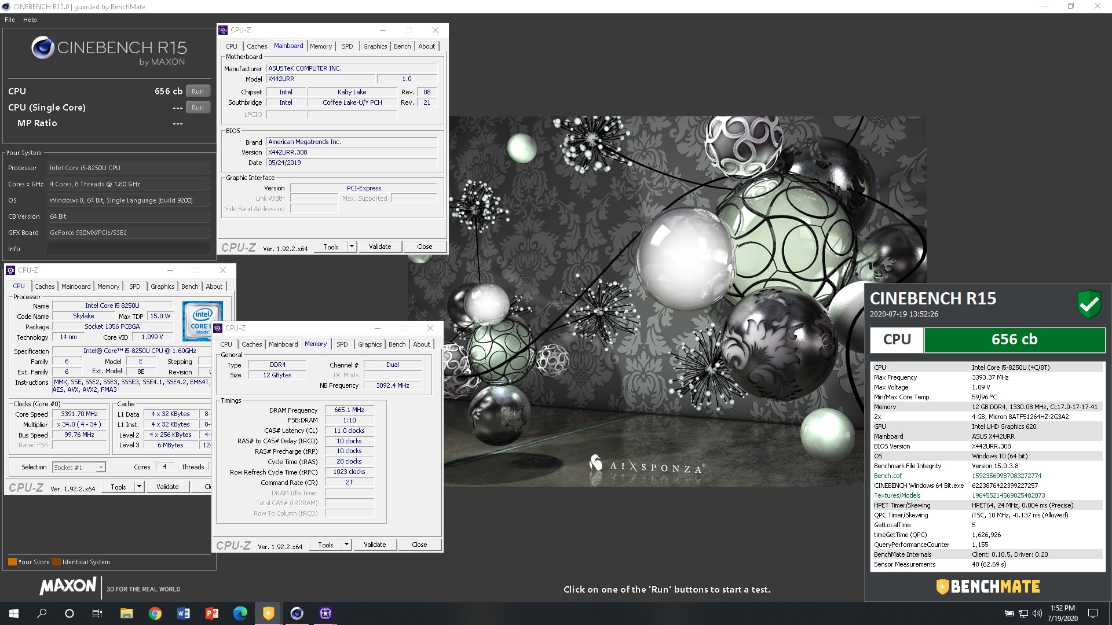Click the DRAM Frequency 665.1 MHz value
This screenshot has width=1112, height=625.
(x=349, y=410)
